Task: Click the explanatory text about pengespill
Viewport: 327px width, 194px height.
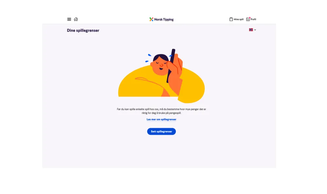Action: (x=162, y=111)
